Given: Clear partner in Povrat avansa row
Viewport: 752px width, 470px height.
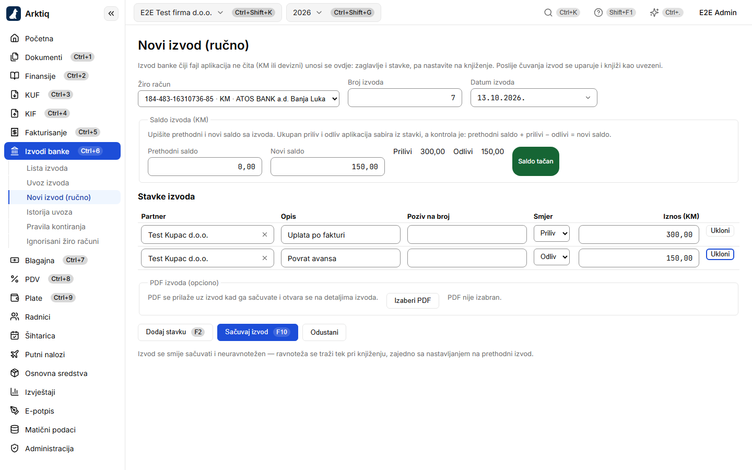Looking at the screenshot, I should click(265, 258).
